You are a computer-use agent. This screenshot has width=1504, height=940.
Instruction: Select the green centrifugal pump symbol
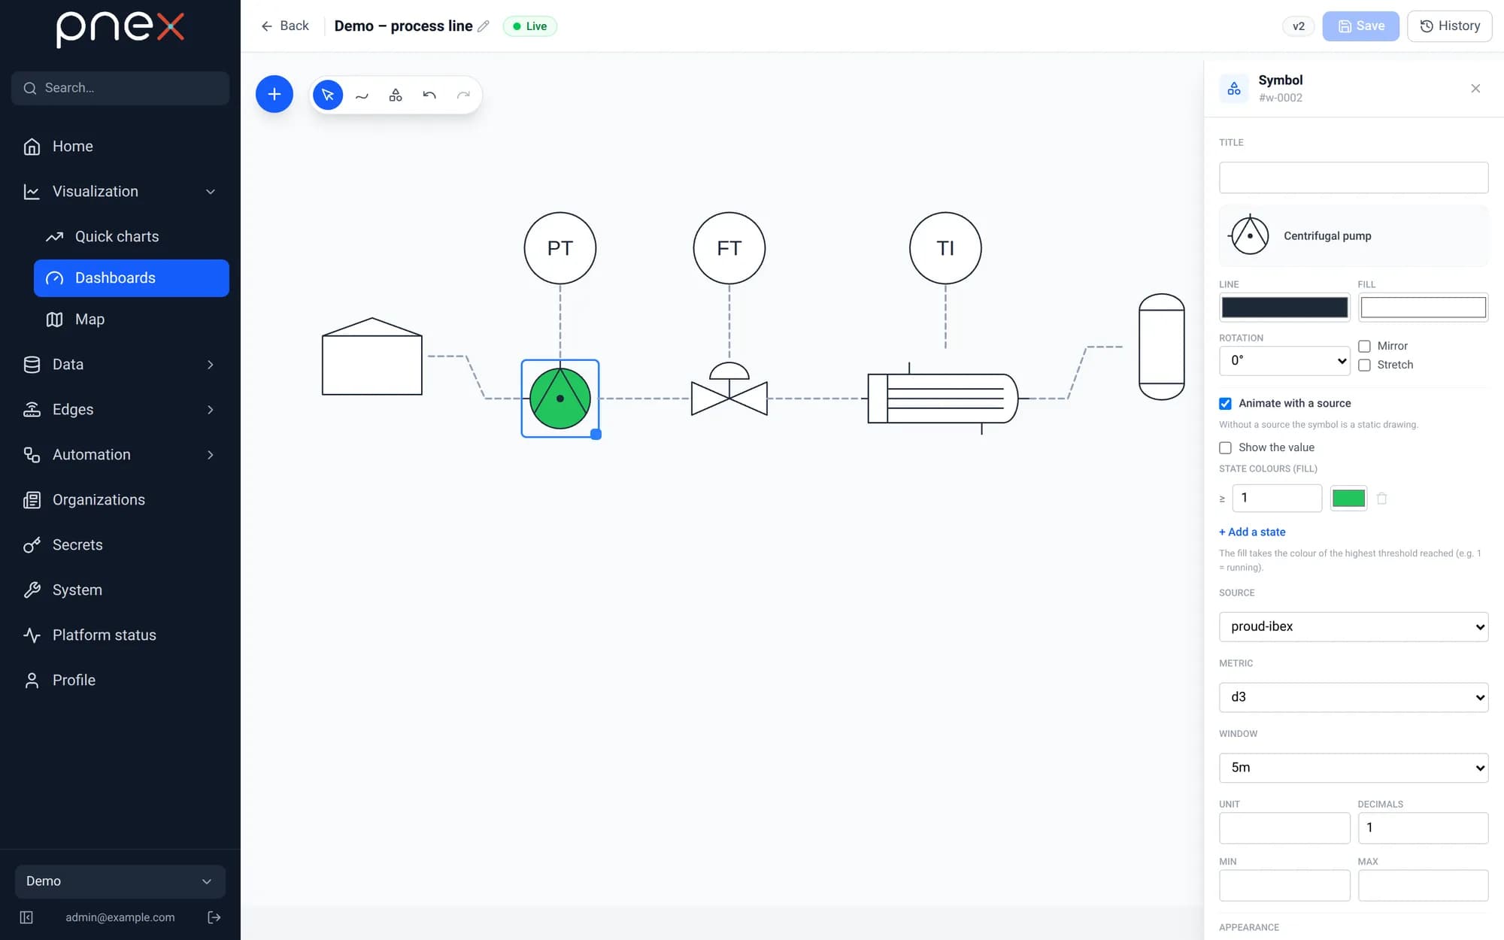560,399
